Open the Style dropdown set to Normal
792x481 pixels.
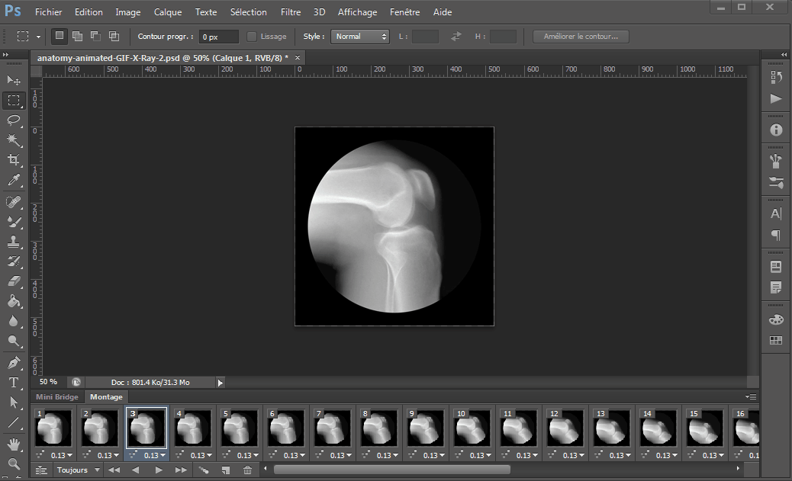click(x=360, y=37)
